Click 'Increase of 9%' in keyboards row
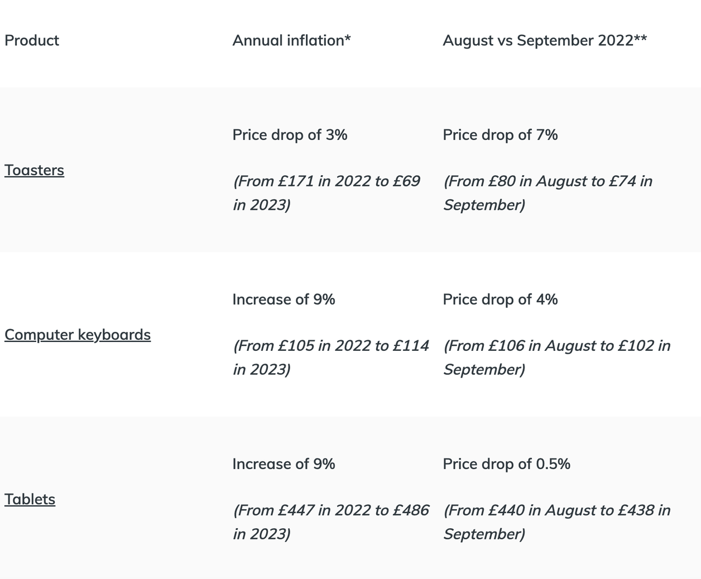Image resolution: width=701 pixels, height=579 pixels. tap(284, 300)
